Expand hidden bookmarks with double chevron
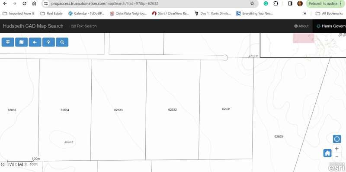Image resolution: width=346 pixels, height=172 pixels. [x=305, y=13]
